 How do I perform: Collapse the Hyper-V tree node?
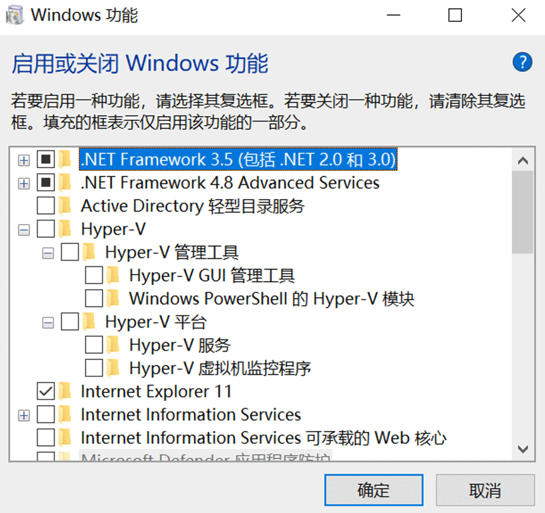24,230
